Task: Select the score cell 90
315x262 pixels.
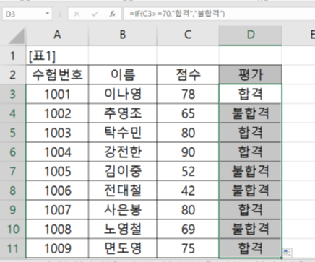Action: pyautogui.click(x=188, y=152)
